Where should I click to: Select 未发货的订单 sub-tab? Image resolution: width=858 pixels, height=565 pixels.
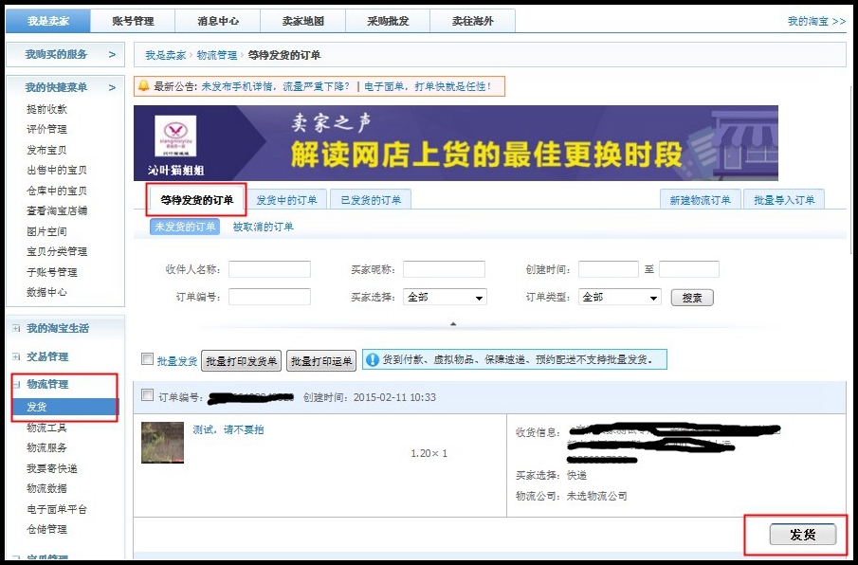185,227
